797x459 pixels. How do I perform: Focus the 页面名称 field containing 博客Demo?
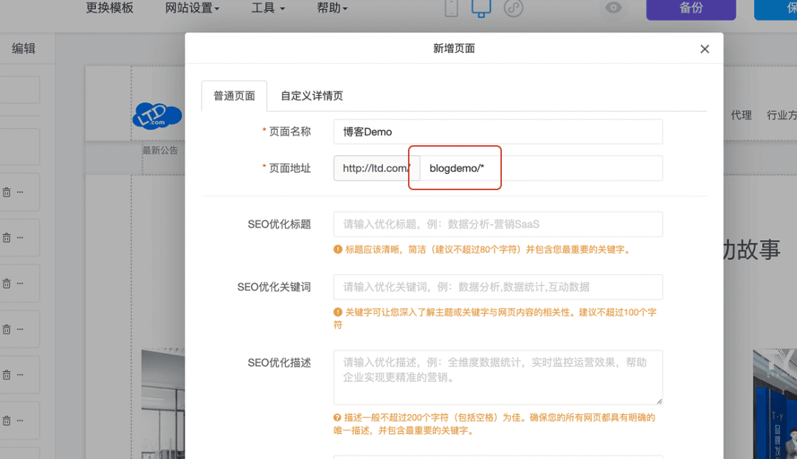(x=497, y=132)
